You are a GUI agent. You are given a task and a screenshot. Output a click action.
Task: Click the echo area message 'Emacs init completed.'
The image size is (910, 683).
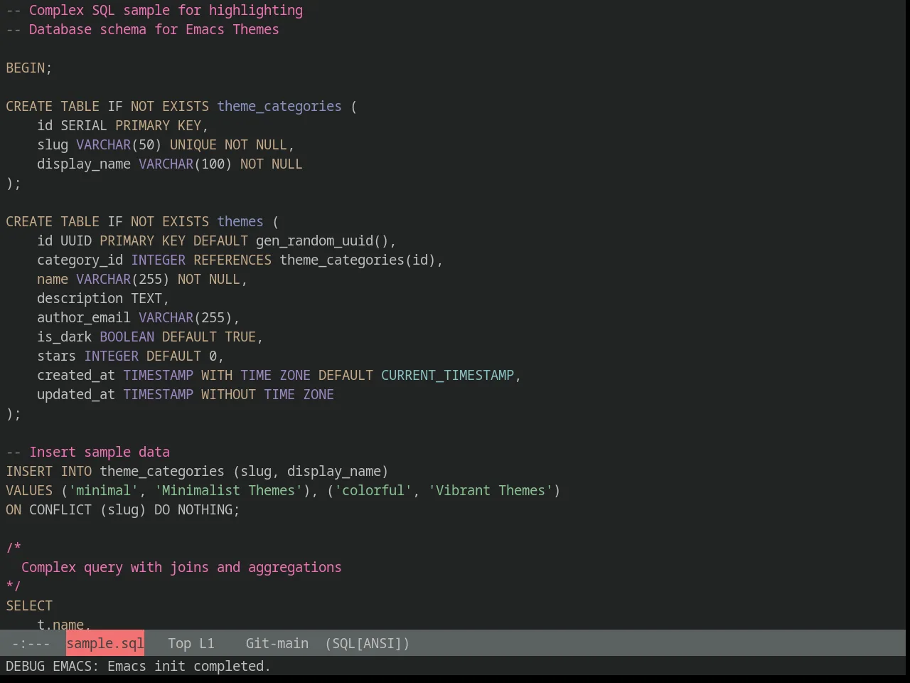(189, 666)
